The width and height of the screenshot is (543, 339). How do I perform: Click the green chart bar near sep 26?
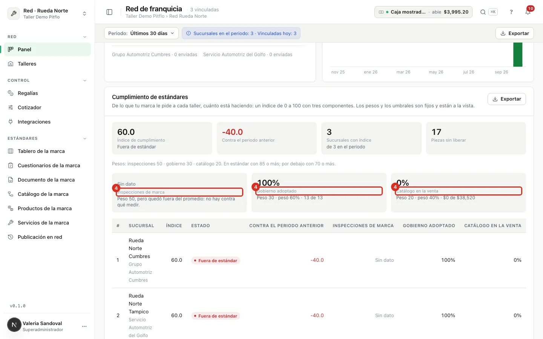coord(518,55)
